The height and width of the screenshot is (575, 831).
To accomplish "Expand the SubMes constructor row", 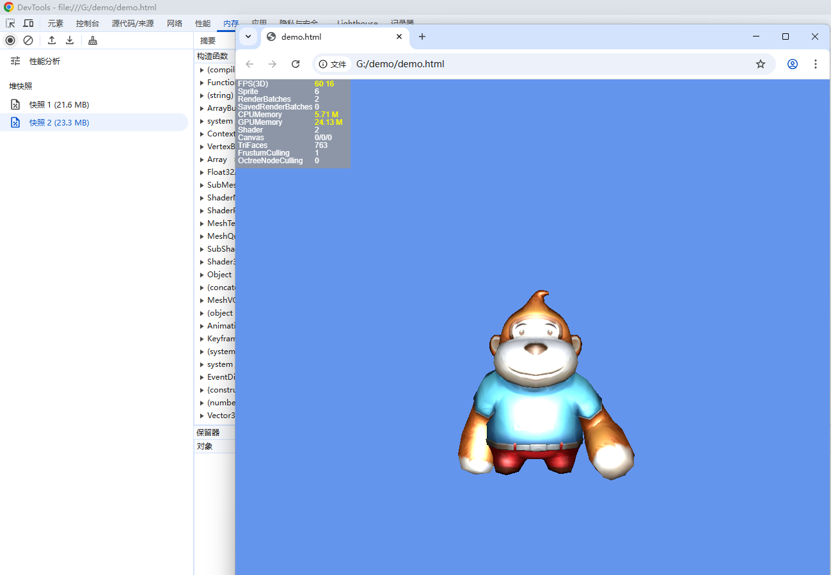I will [x=202, y=185].
